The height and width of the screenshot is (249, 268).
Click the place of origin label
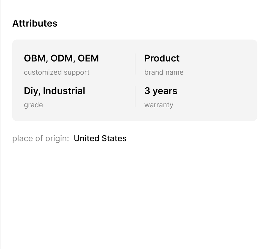[40, 139]
